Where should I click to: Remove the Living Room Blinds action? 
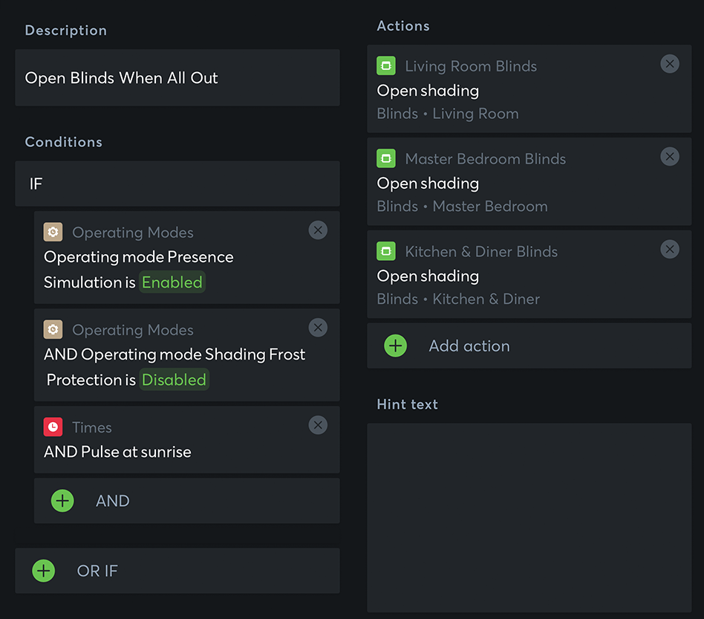[670, 64]
